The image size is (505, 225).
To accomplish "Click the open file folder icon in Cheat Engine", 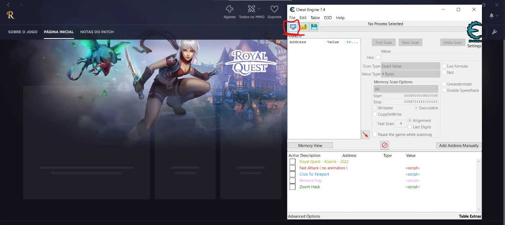I will coord(304,27).
